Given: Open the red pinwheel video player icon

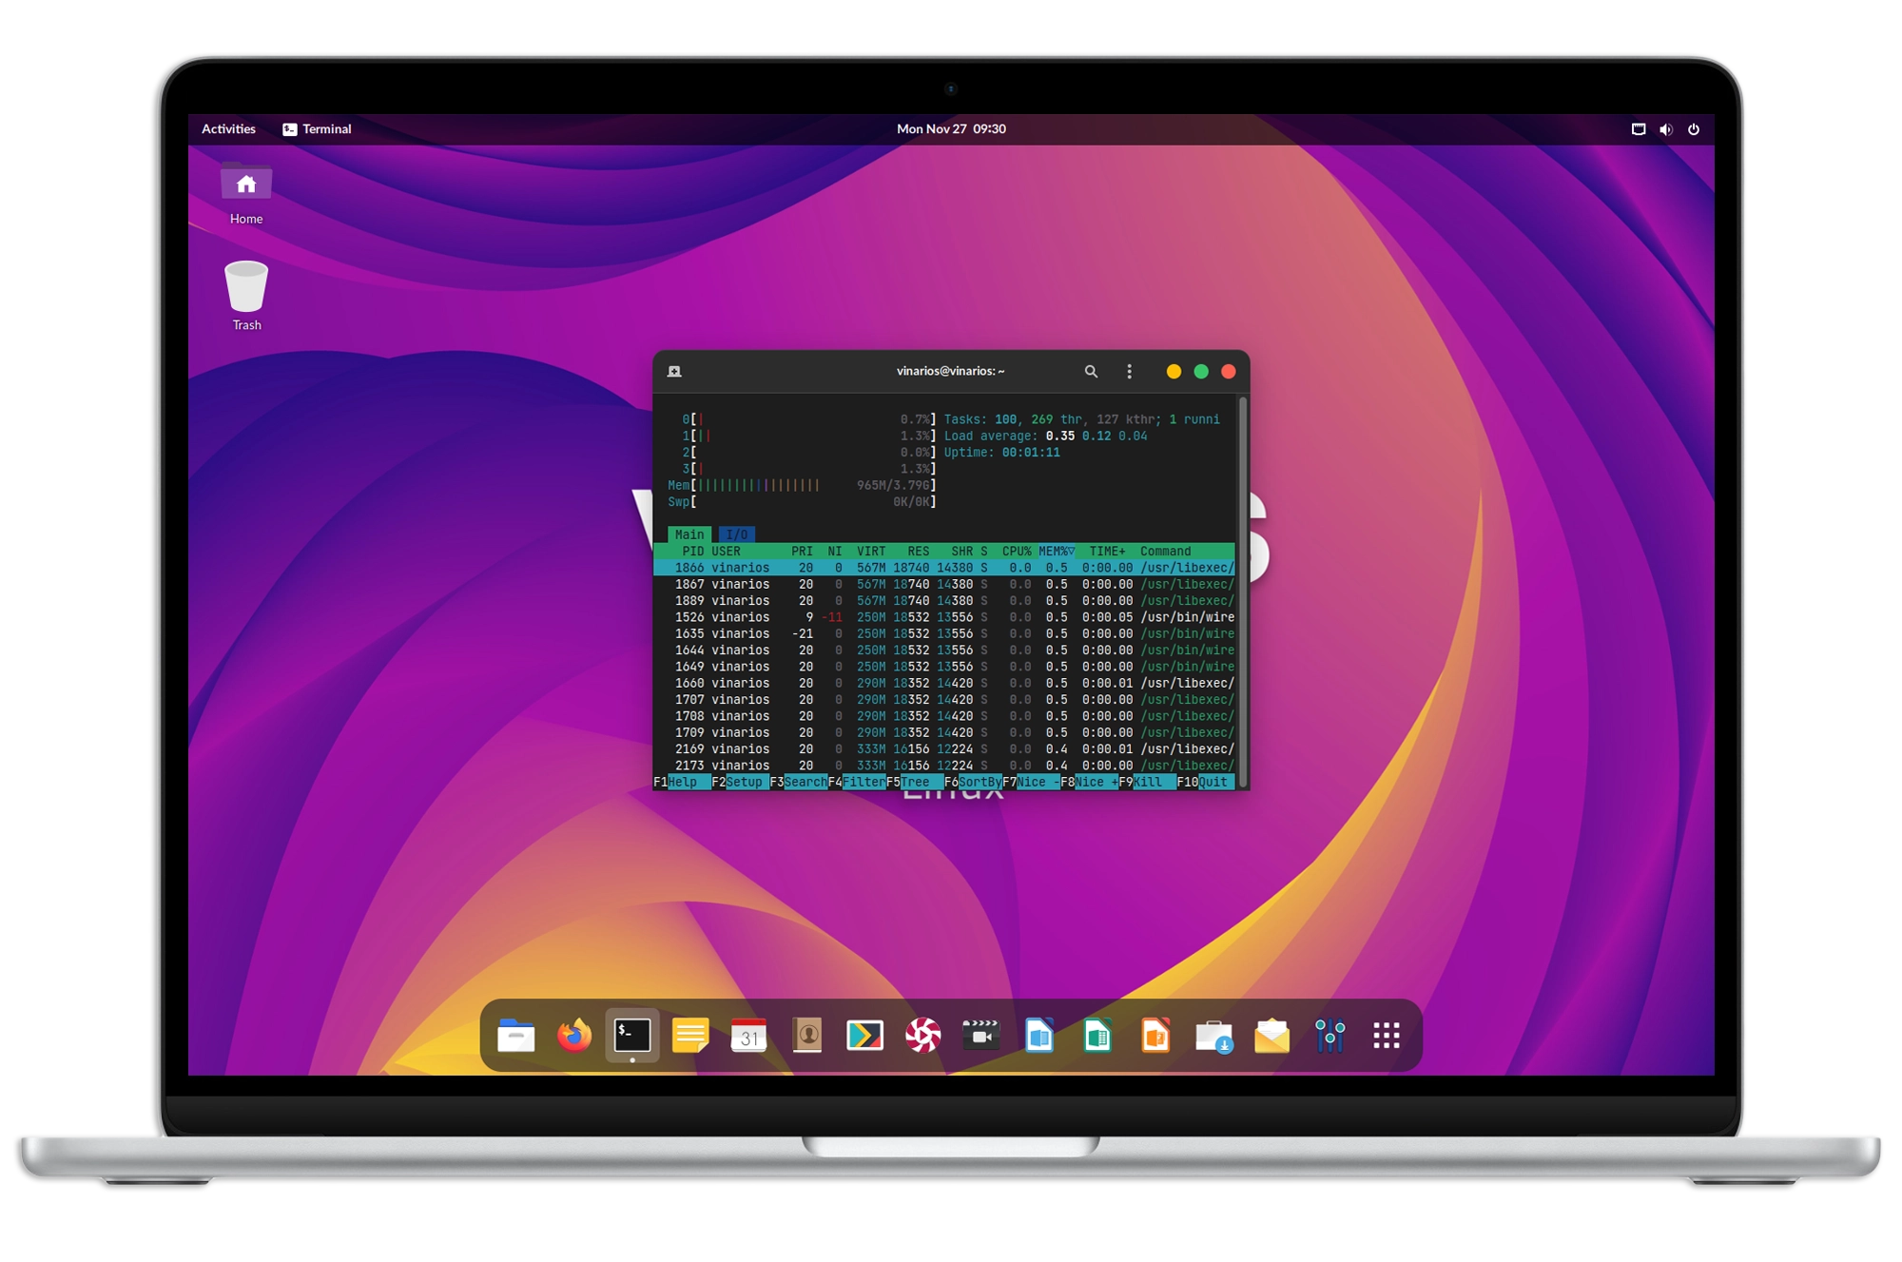Looking at the screenshot, I should 922,1036.
